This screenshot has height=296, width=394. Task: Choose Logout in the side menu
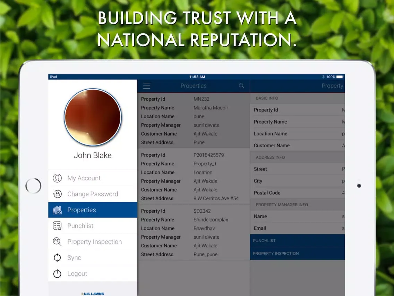pos(93,274)
